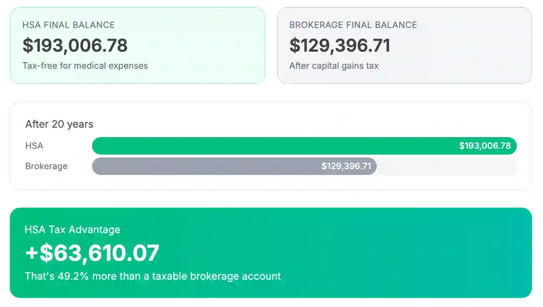
Task: Click the $193,006.78 label inside the bar
Action: pos(485,145)
